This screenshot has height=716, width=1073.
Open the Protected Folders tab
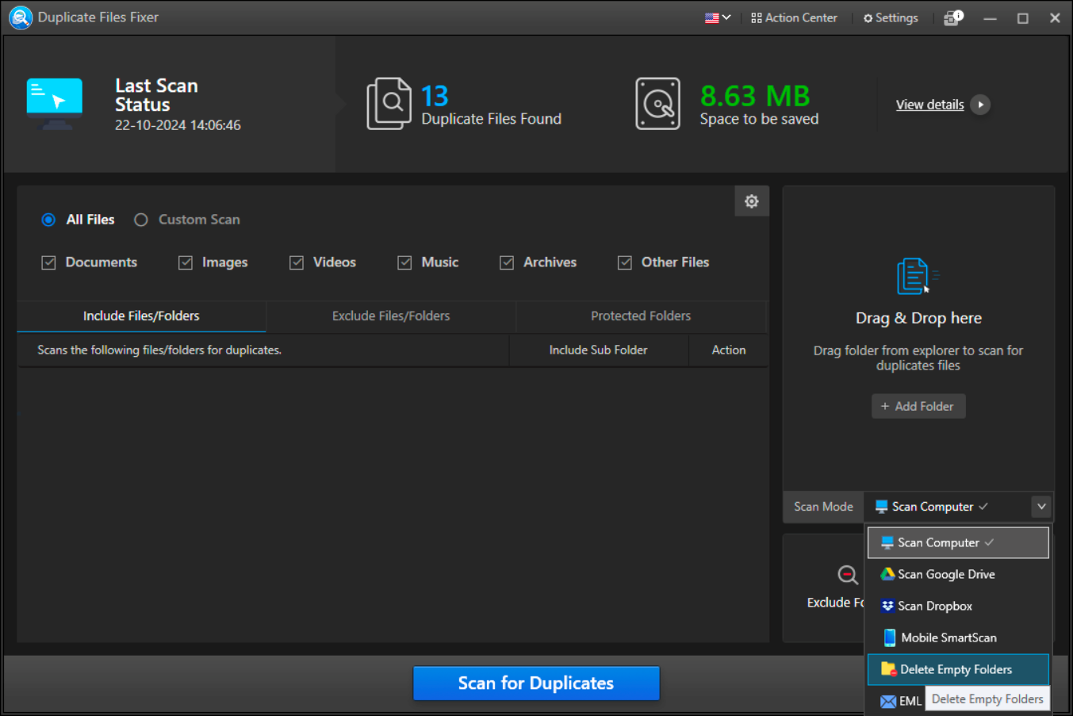pyautogui.click(x=640, y=316)
